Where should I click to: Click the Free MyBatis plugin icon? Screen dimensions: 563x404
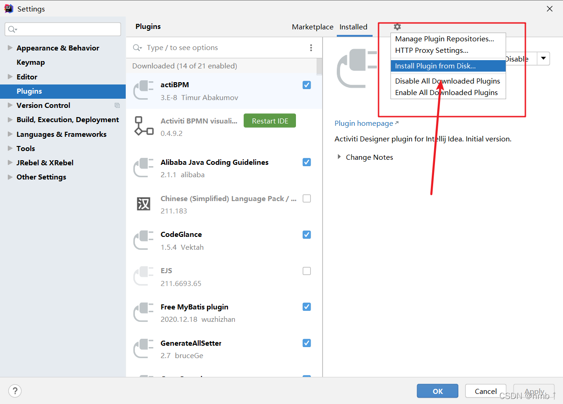[x=144, y=312]
